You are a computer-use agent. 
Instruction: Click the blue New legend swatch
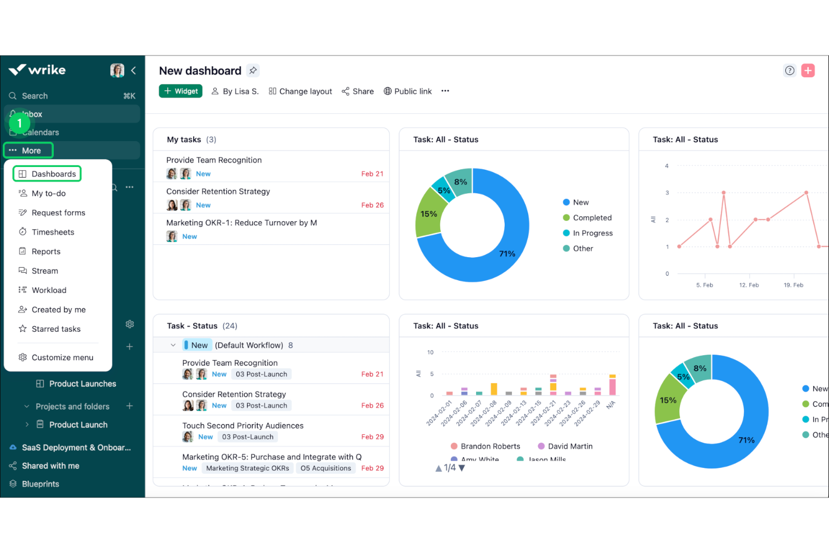click(566, 202)
